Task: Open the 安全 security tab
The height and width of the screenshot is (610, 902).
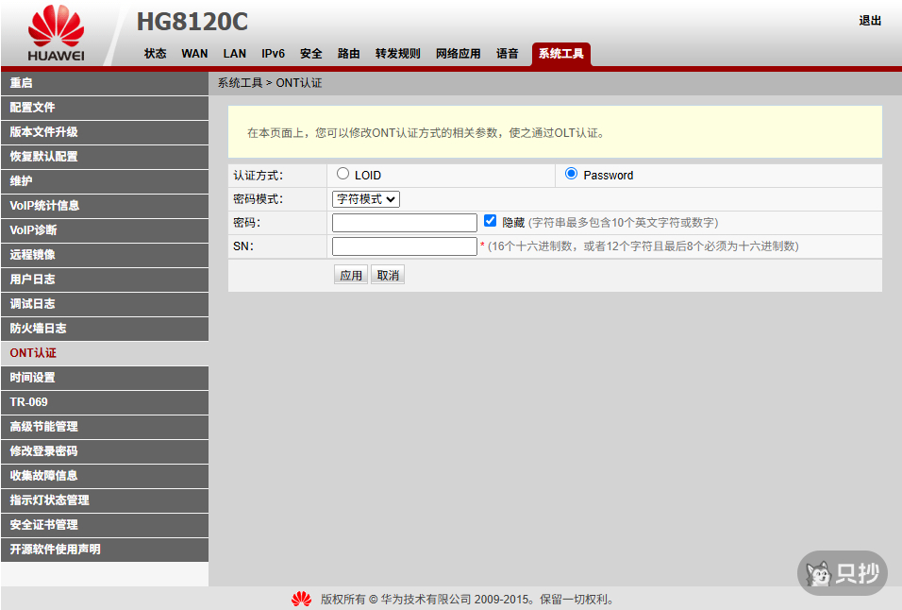Action: [311, 54]
